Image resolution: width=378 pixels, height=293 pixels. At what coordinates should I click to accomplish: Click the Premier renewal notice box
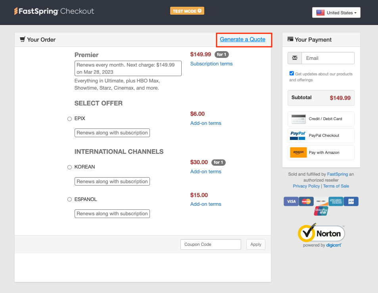coord(128,69)
